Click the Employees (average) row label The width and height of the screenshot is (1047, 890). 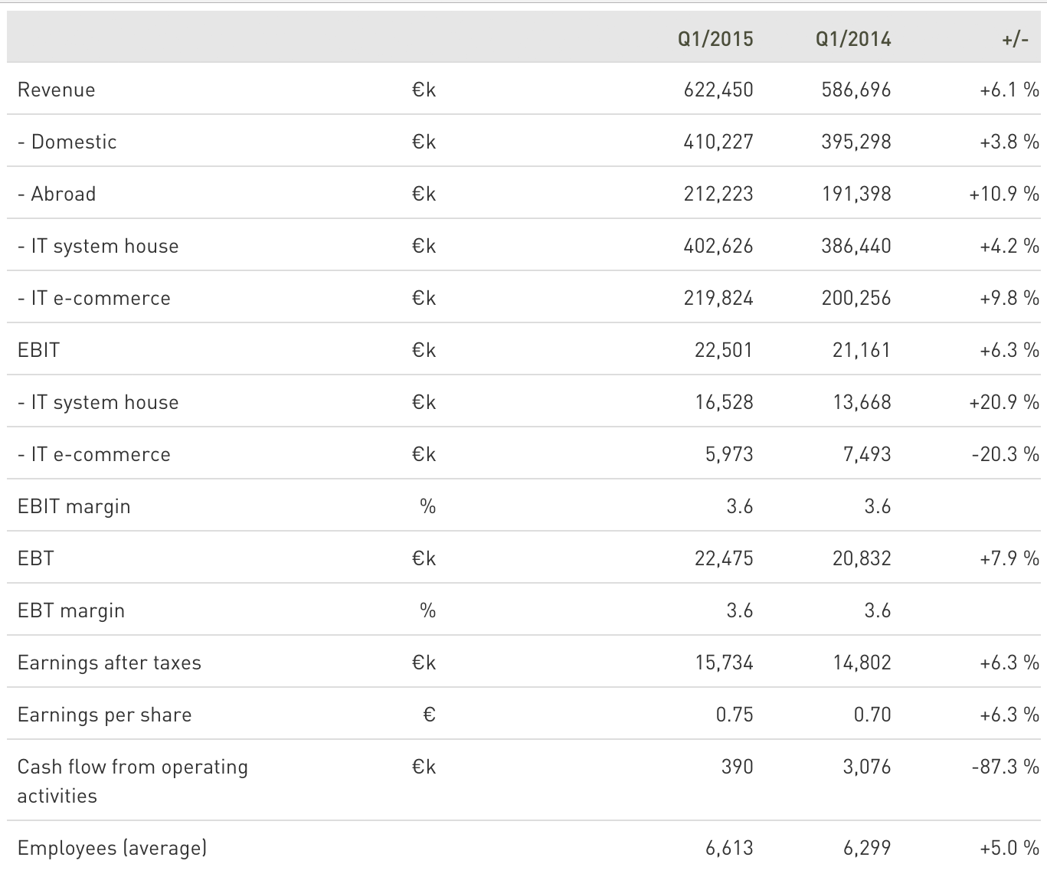click(112, 848)
